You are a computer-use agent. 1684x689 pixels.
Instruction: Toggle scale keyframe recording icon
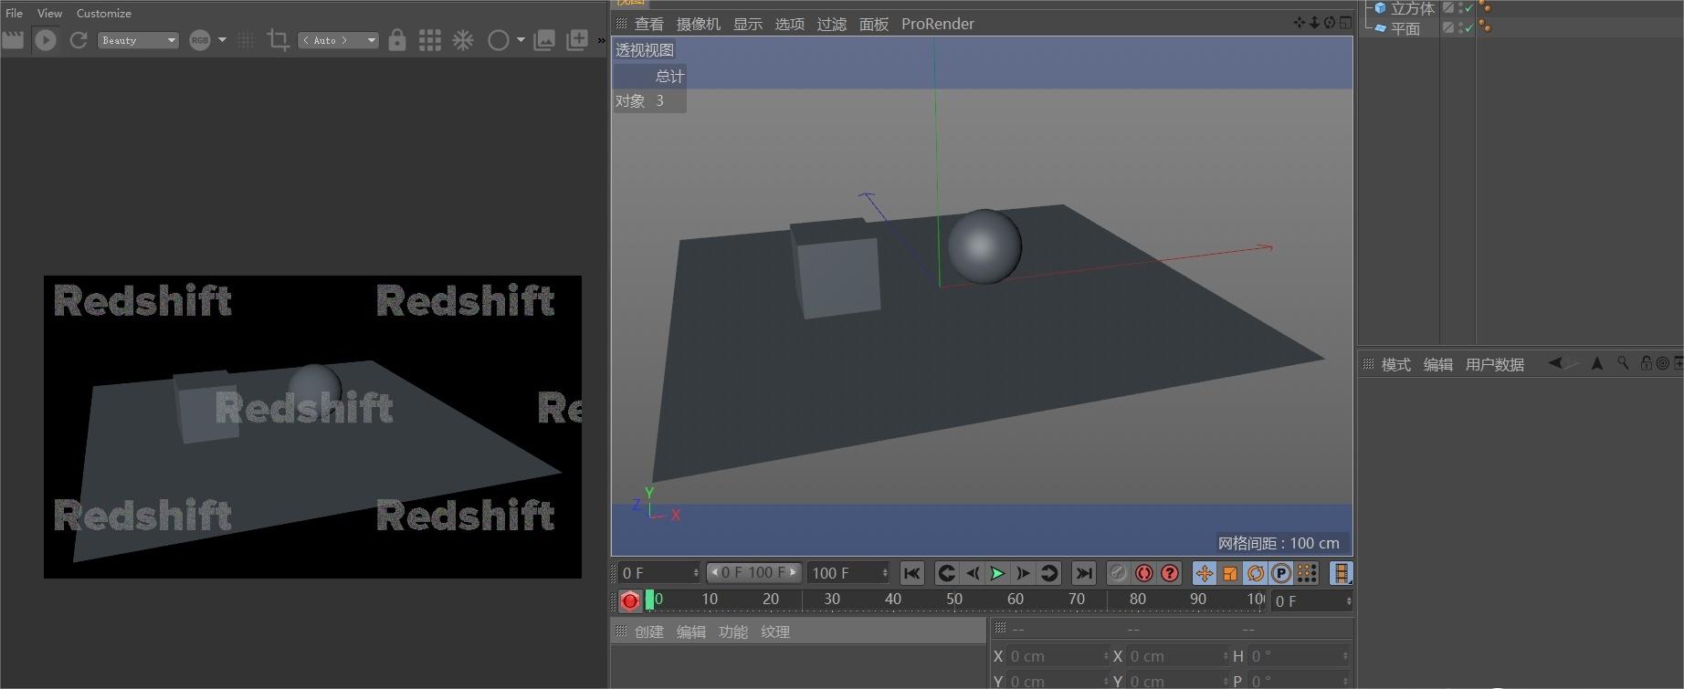tap(1230, 573)
